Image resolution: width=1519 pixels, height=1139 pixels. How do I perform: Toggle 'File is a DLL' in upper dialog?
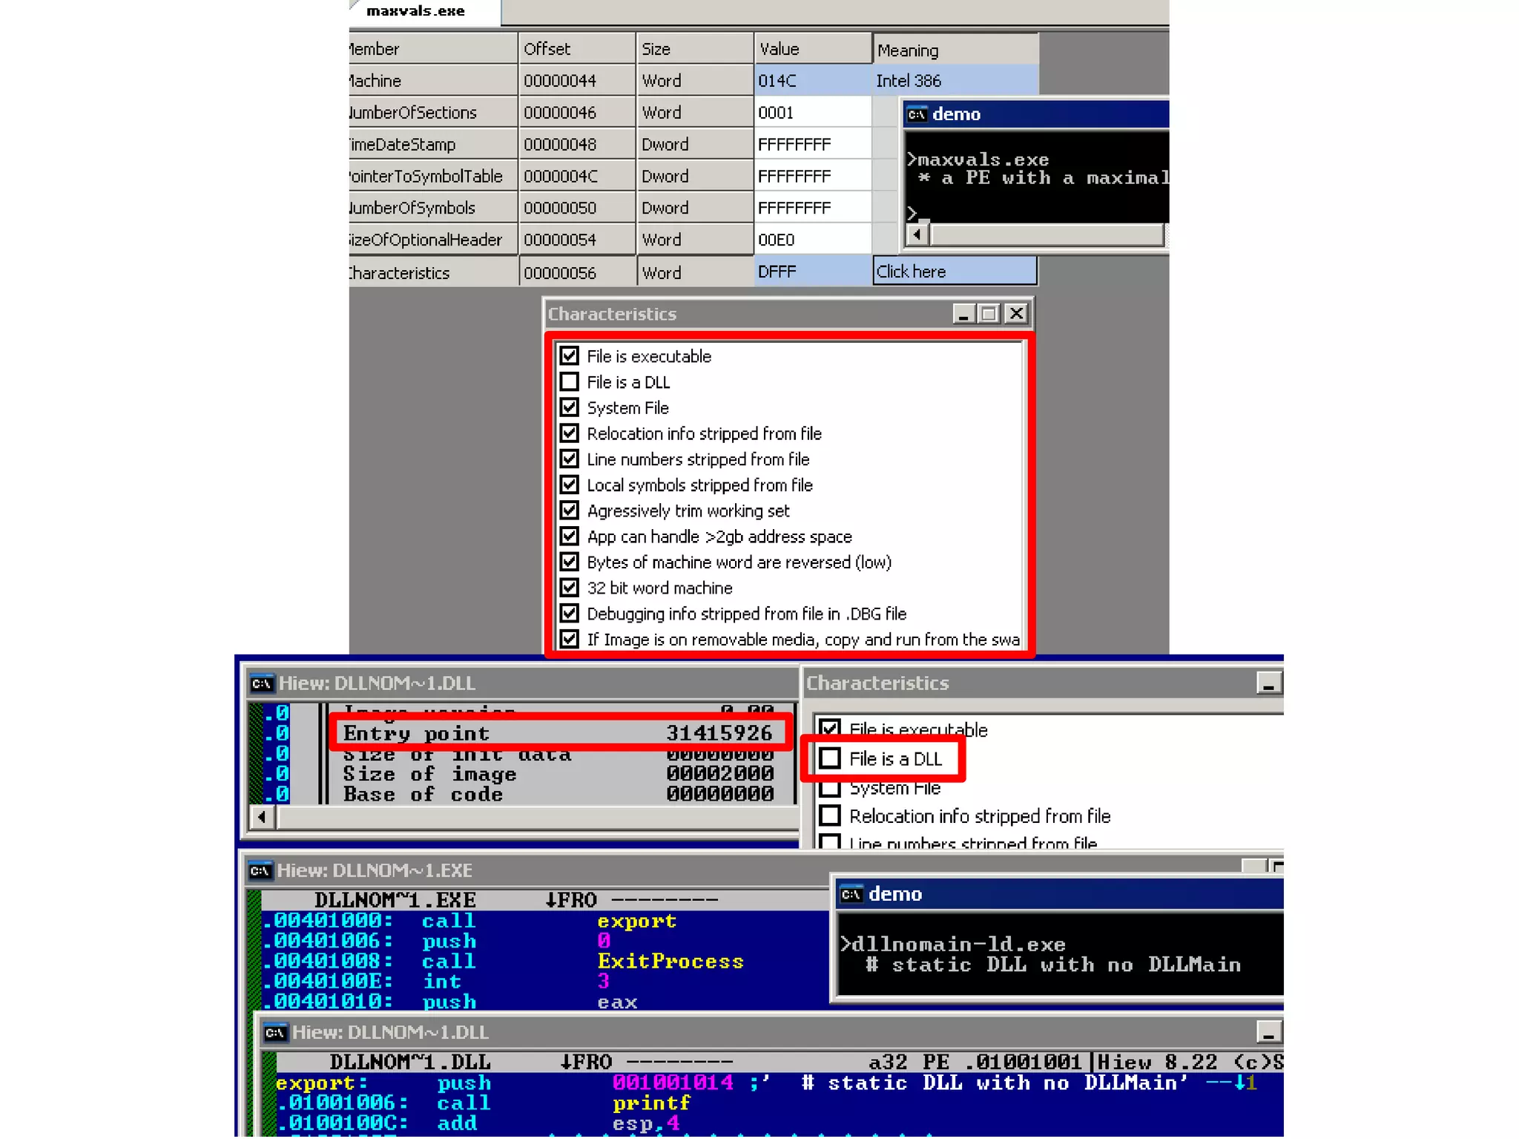570,382
